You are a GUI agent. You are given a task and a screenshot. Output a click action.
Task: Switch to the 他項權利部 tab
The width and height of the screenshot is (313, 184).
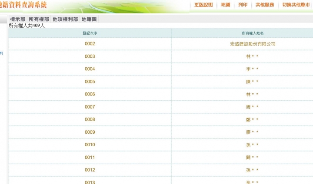click(x=65, y=19)
